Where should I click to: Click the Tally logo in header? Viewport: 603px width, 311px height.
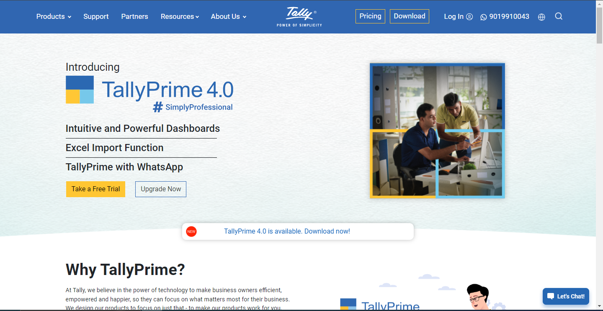pyautogui.click(x=299, y=17)
